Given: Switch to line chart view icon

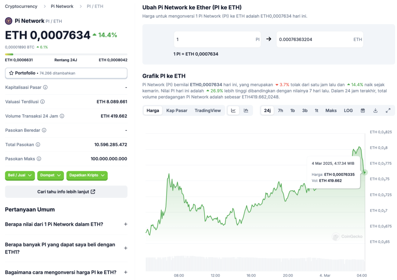Looking at the screenshot, I should coord(233,111).
